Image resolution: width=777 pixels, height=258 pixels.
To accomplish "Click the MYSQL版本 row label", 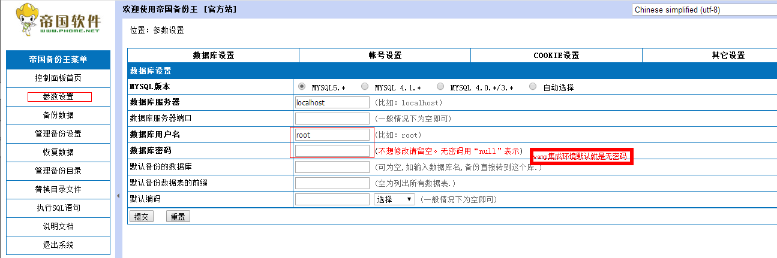I will [150, 87].
